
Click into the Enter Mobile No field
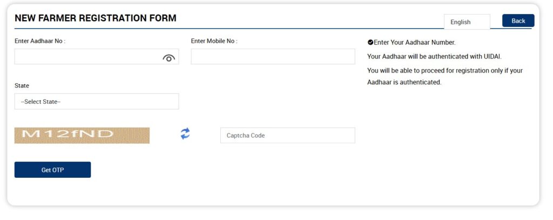[x=273, y=57]
